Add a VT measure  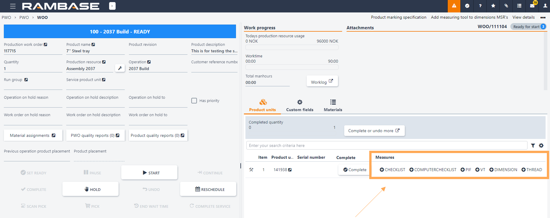coord(480,170)
